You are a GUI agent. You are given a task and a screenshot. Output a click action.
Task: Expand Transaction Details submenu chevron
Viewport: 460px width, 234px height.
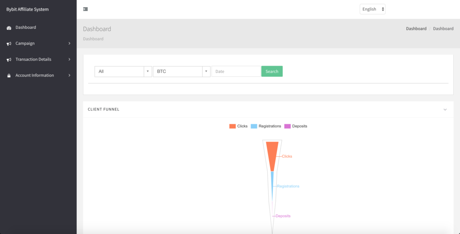(x=70, y=60)
